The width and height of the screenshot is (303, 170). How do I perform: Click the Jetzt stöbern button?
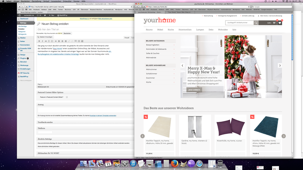tap(194, 90)
